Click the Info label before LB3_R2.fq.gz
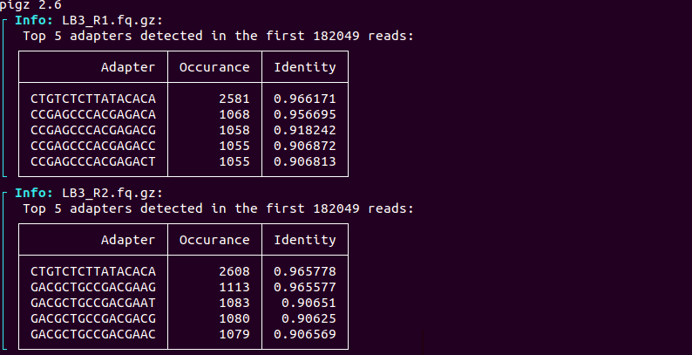Screen dimensions: 692x355 click(34, 193)
